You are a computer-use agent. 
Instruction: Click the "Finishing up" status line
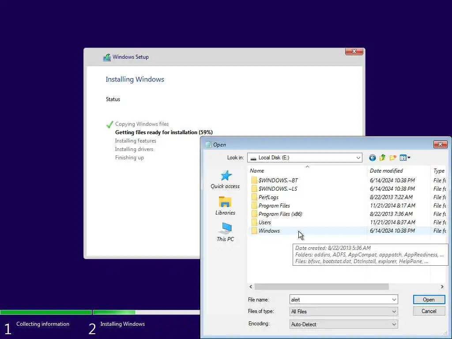tap(129, 158)
